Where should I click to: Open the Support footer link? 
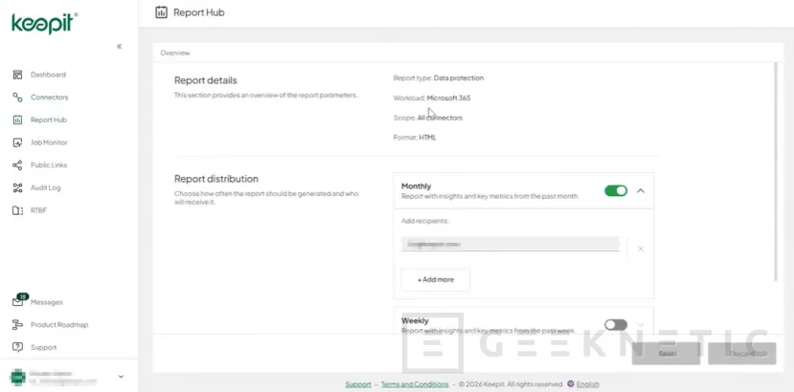click(x=358, y=384)
